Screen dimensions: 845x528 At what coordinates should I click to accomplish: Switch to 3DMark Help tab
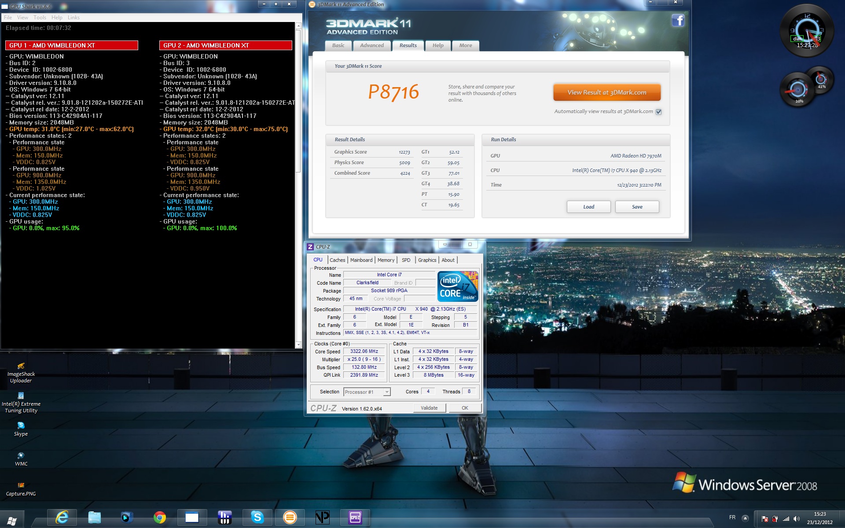[x=438, y=46]
